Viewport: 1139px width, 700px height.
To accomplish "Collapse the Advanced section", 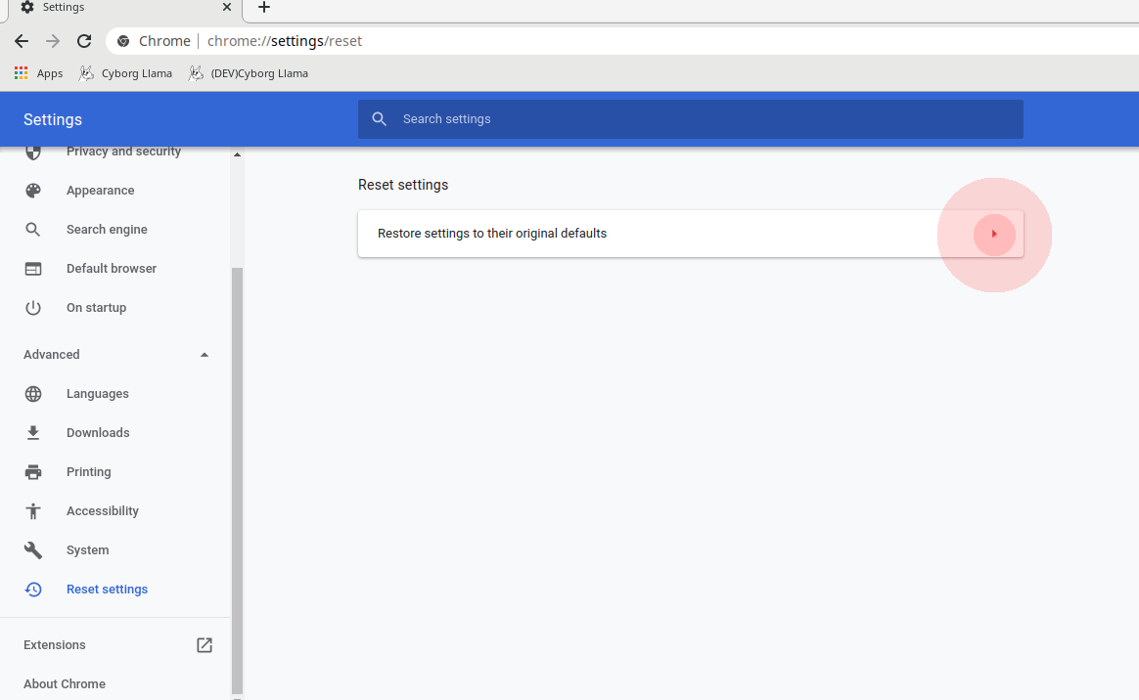I will 204,354.
